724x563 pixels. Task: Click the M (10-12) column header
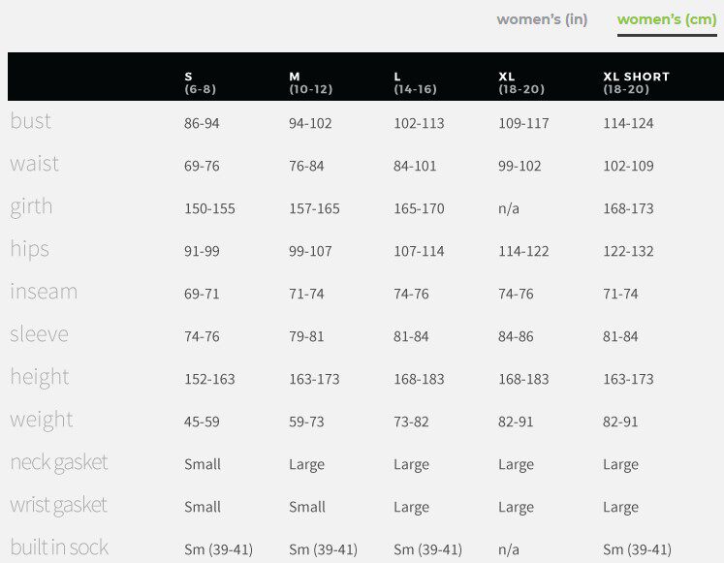tap(310, 82)
